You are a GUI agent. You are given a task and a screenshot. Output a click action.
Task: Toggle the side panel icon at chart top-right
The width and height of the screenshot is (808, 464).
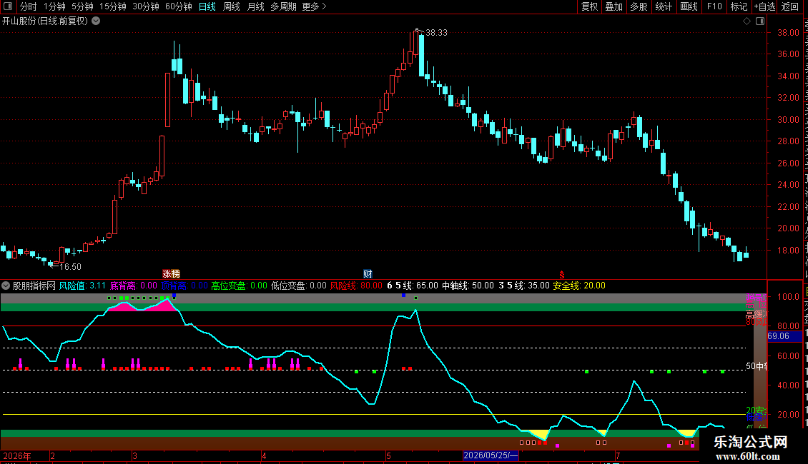click(760, 21)
